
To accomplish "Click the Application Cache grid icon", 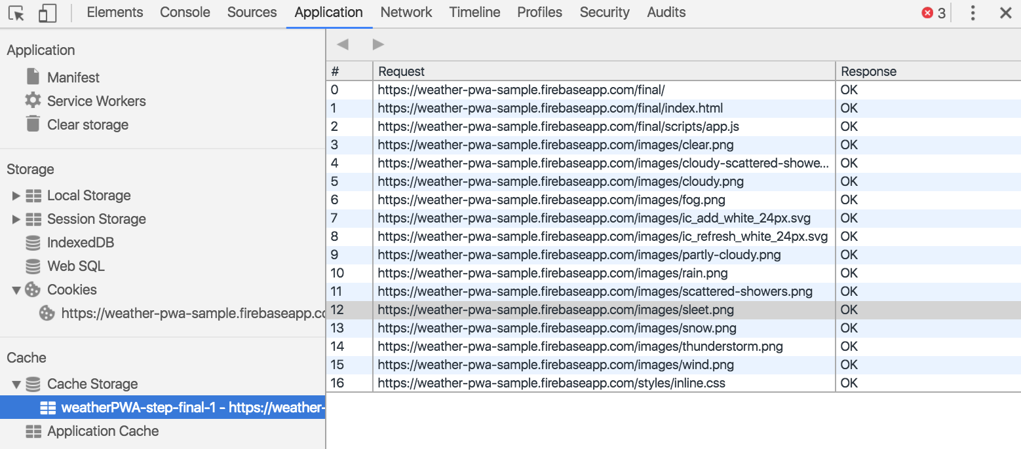I will click(33, 431).
